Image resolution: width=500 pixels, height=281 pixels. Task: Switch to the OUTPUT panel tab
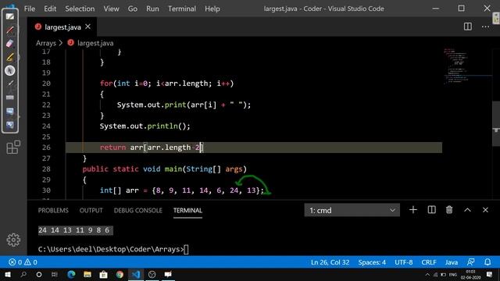click(91, 210)
